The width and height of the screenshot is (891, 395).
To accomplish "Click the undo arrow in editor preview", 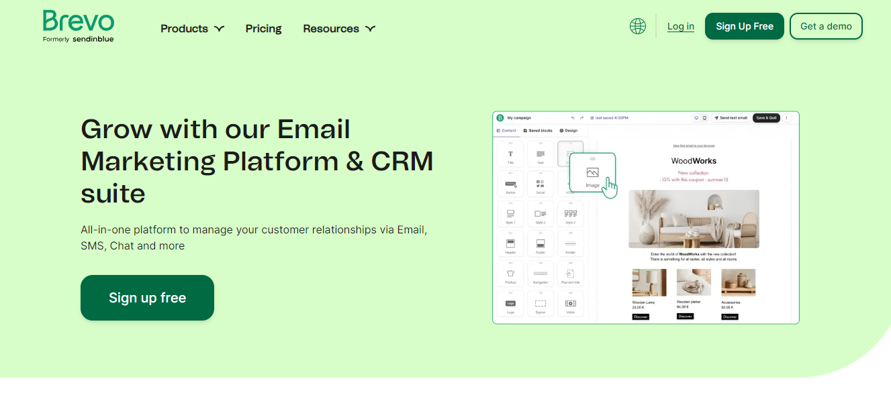I will tap(573, 118).
